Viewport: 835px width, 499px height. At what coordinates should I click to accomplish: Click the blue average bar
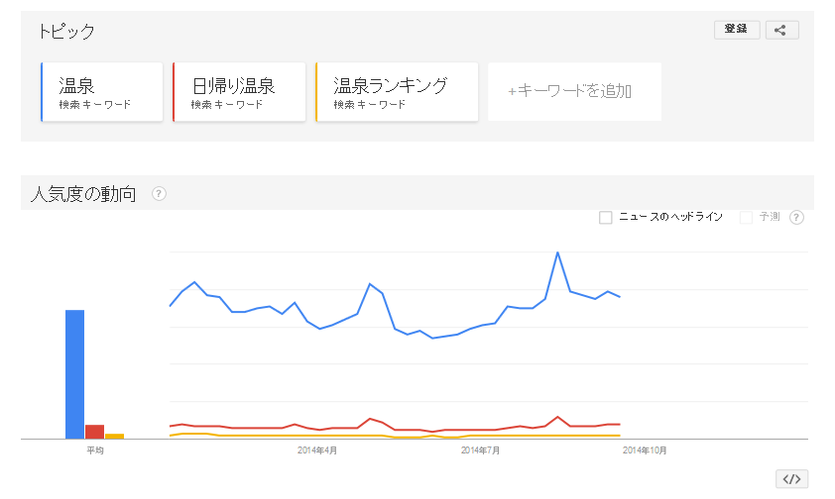click(74, 374)
